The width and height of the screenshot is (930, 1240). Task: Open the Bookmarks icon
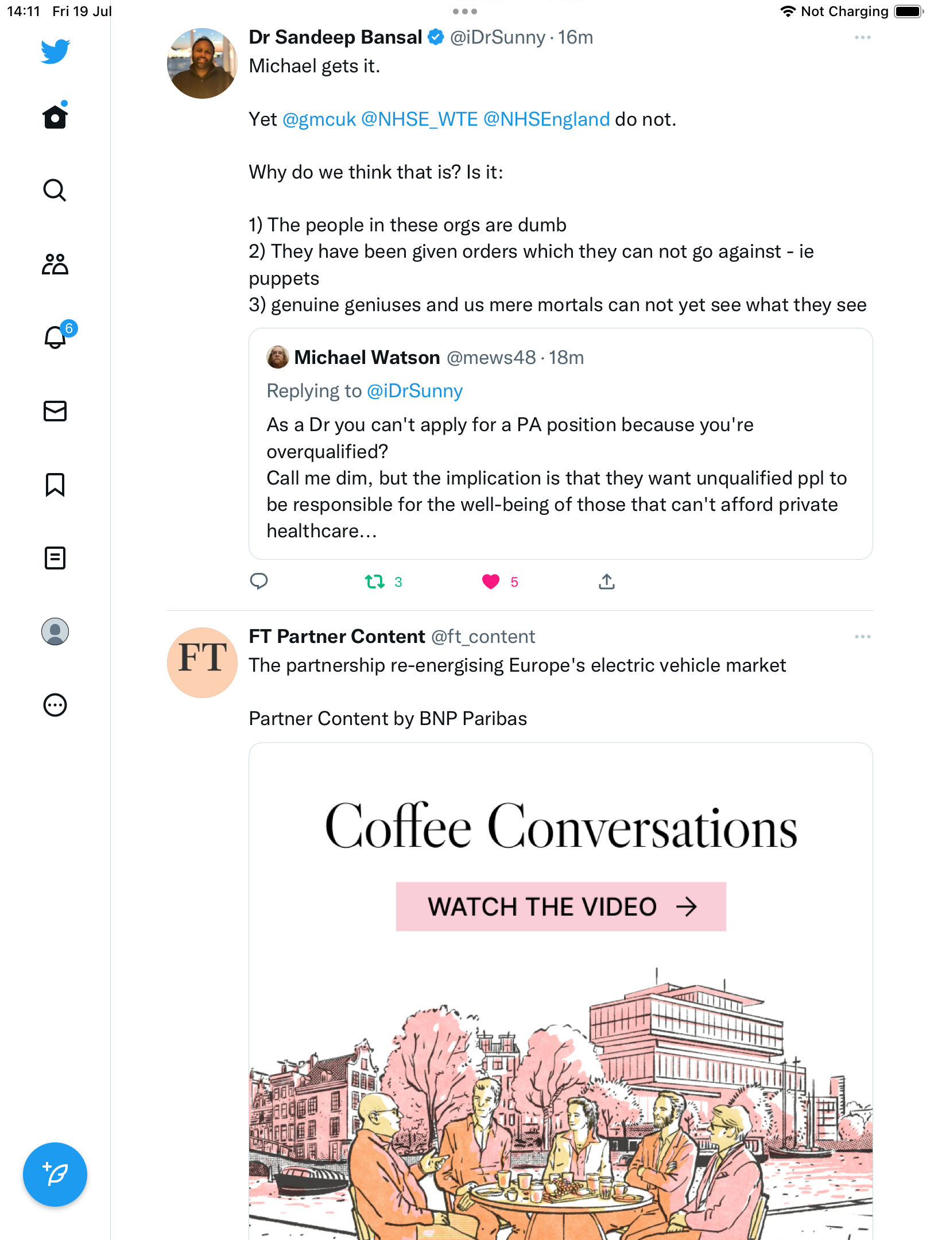pyautogui.click(x=55, y=485)
